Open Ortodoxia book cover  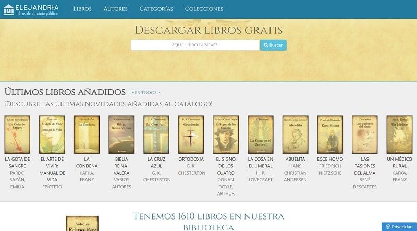coord(191,135)
